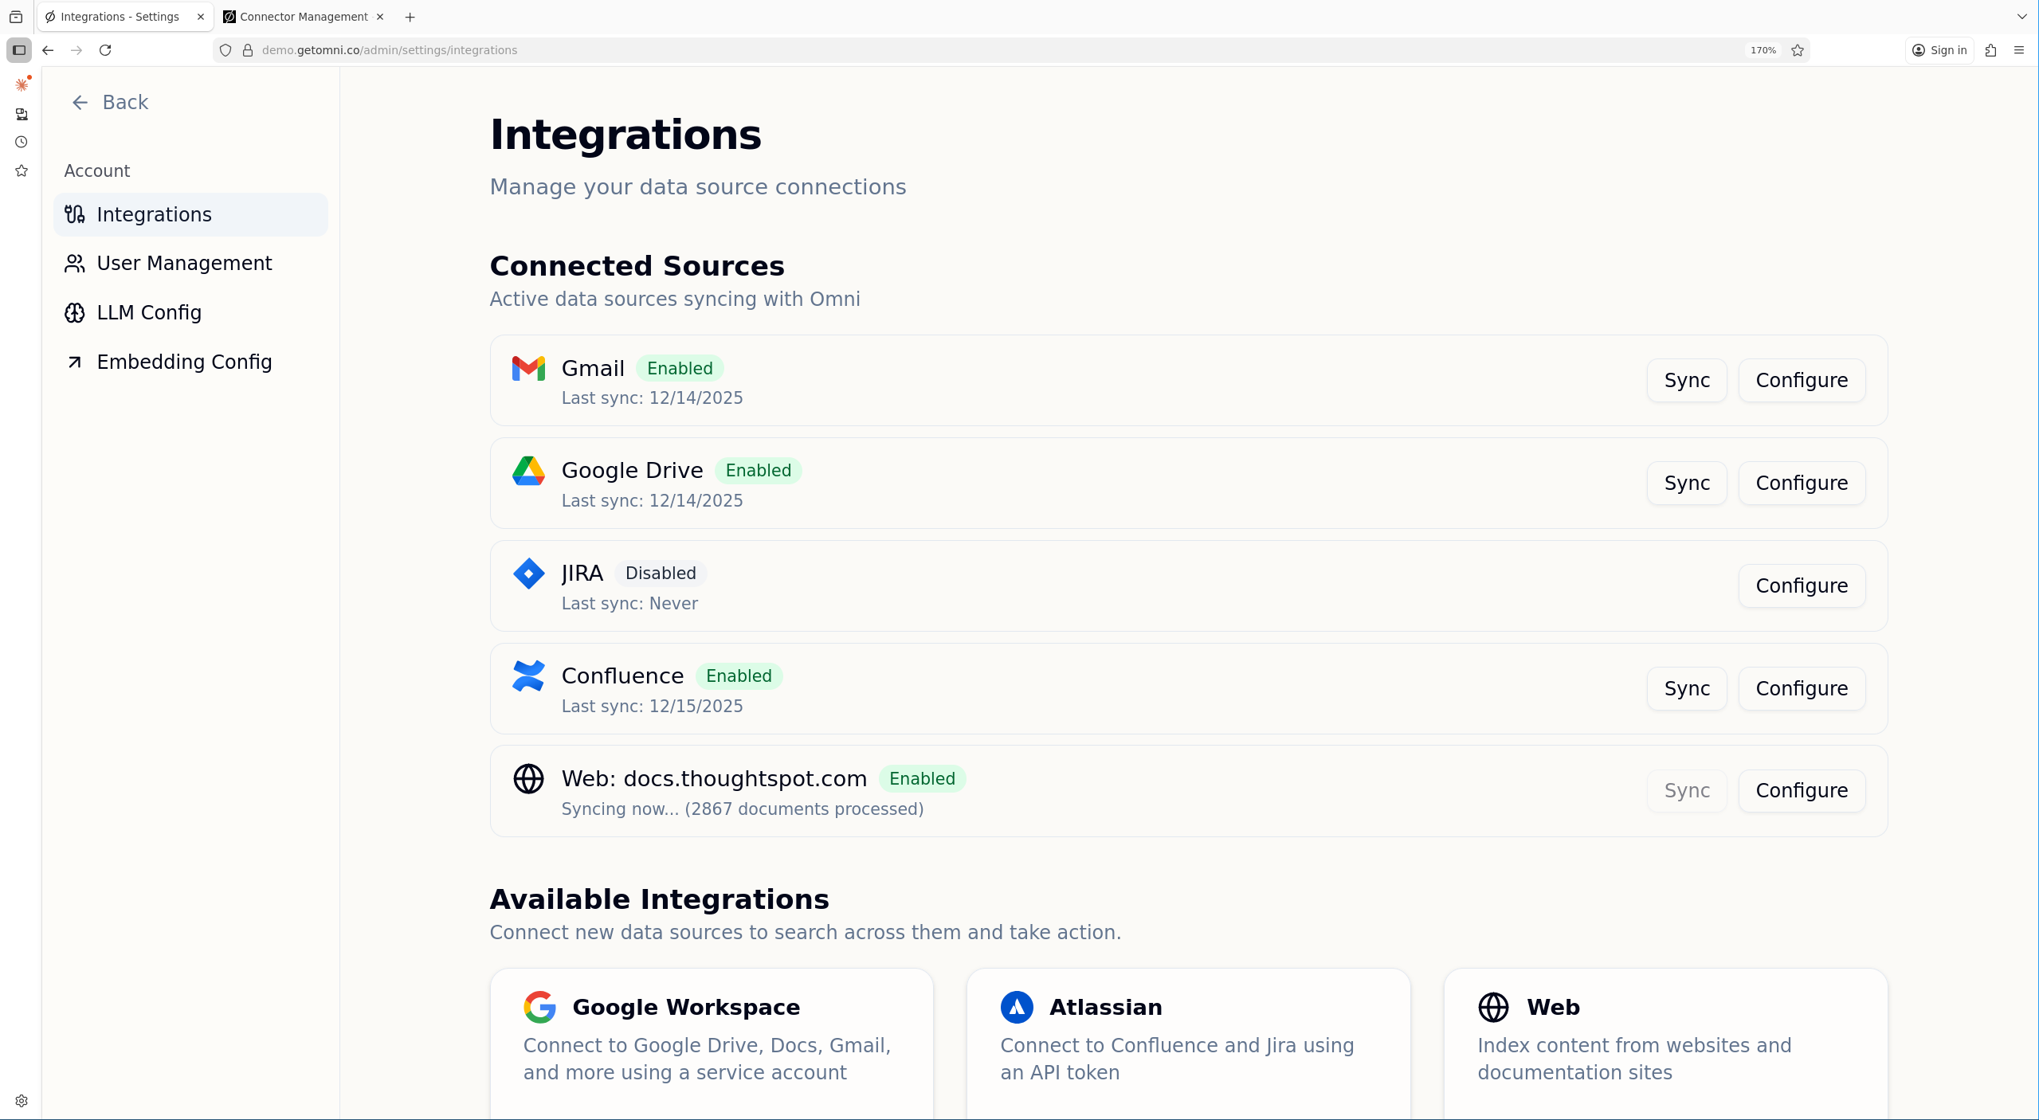2039x1120 pixels.
Task: Open sidebar settings gear icon
Action: point(22,1101)
